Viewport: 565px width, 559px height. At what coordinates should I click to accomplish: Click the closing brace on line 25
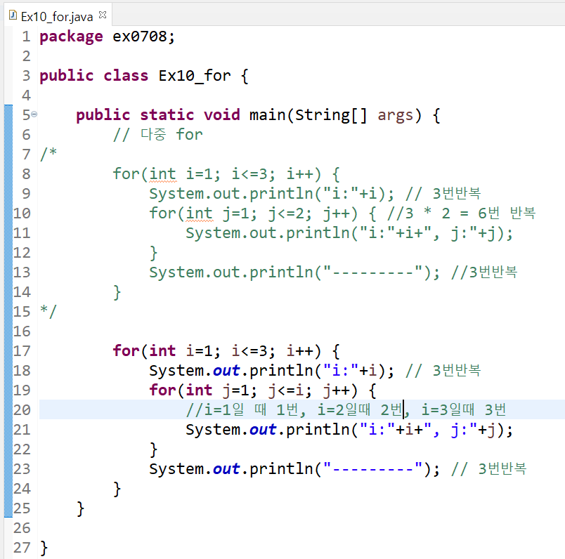coord(80,509)
